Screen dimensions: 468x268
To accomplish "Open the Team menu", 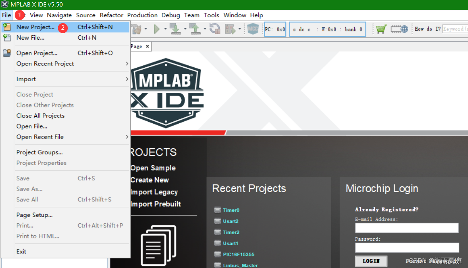I will pos(192,15).
